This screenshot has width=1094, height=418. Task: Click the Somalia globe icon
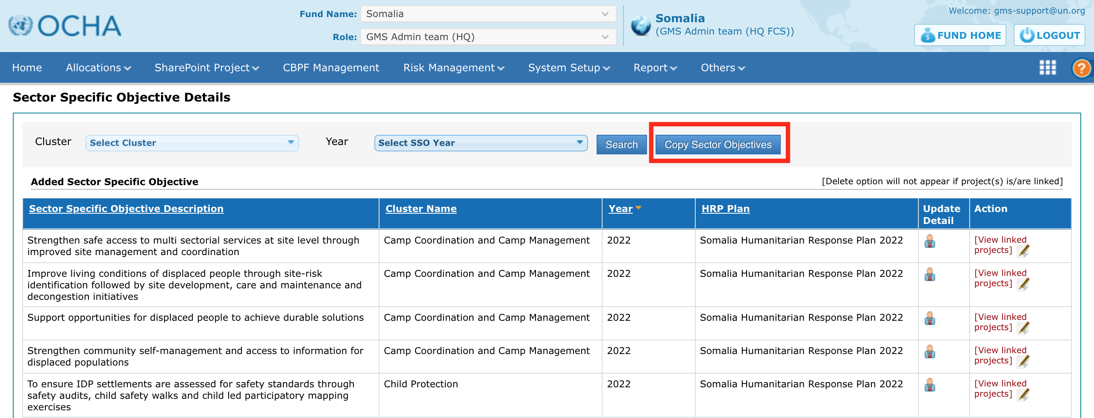click(x=641, y=26)
